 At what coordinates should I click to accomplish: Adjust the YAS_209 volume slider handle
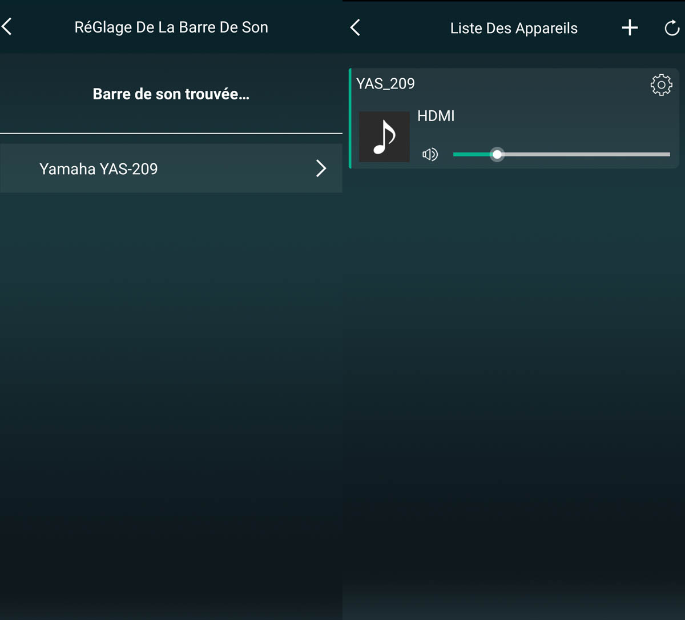(497, 154)
